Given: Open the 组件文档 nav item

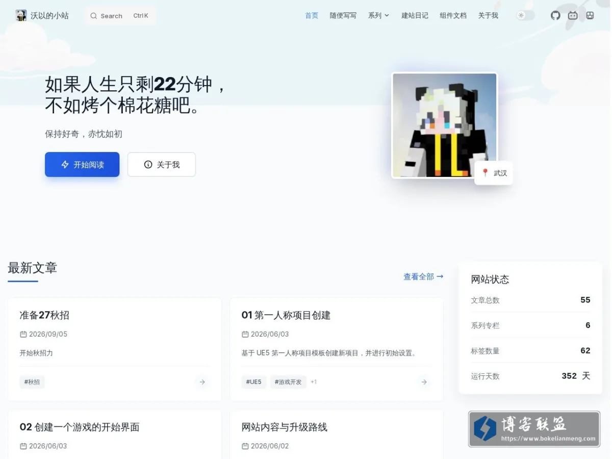Looking at the screenshot, I should 453,15.
